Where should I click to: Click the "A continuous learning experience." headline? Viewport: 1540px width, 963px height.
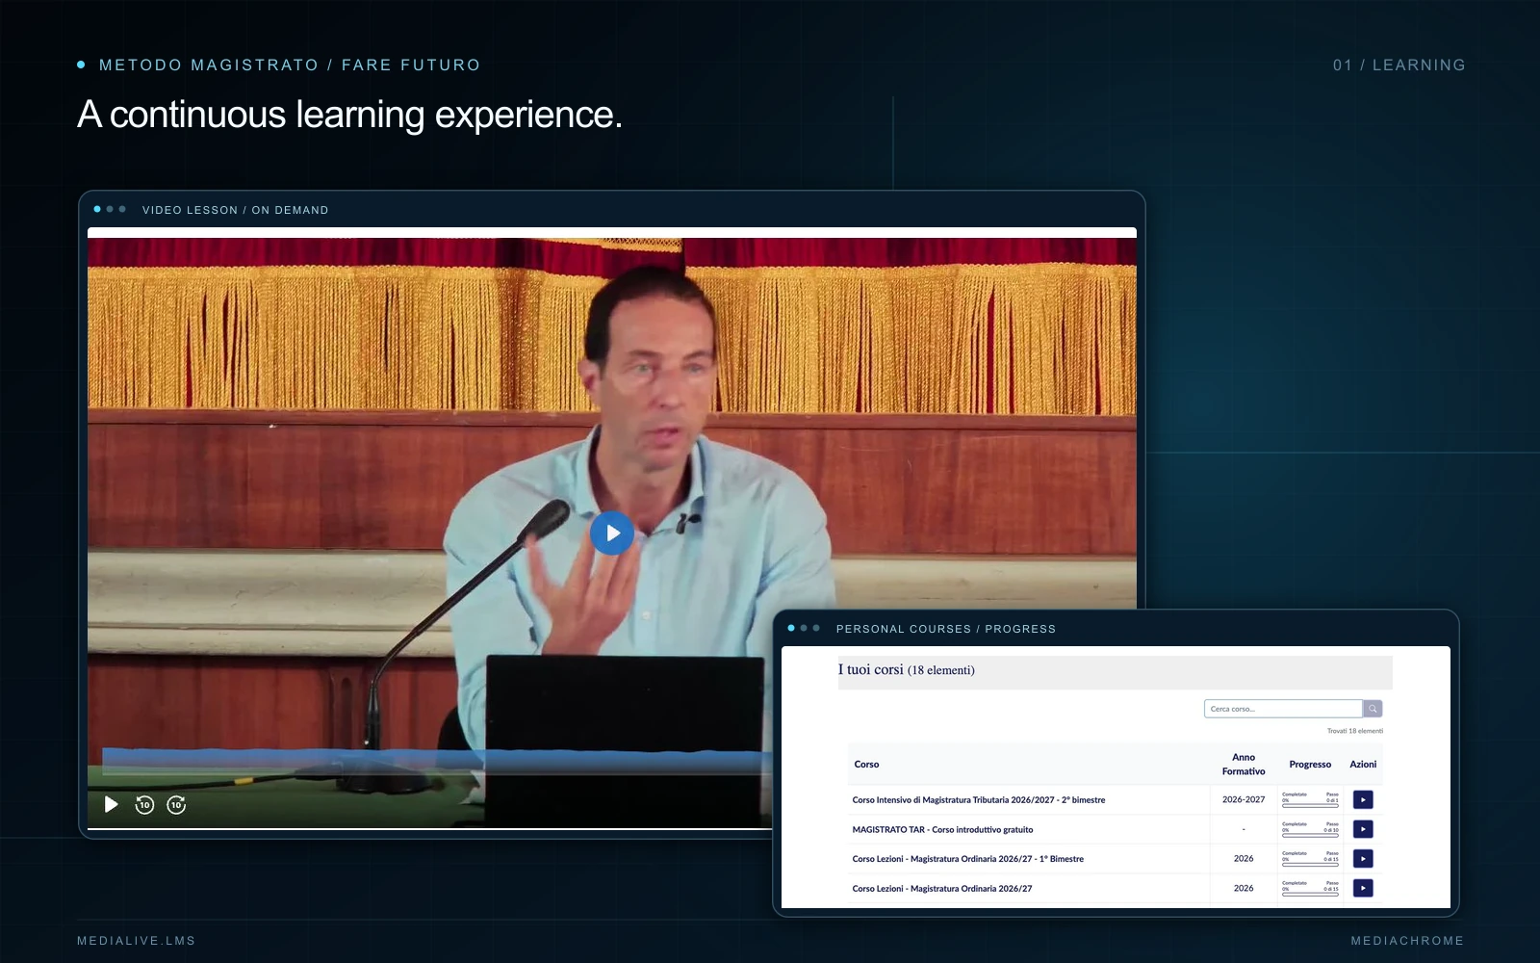coord(350,115)
